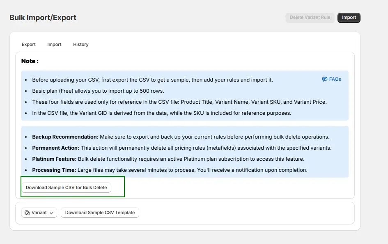Image resolution: width=388 pixels, height=244 pixels.
Task: Expand the Variant dropdown chevron arrow
Action: click(x=51, y=213)
